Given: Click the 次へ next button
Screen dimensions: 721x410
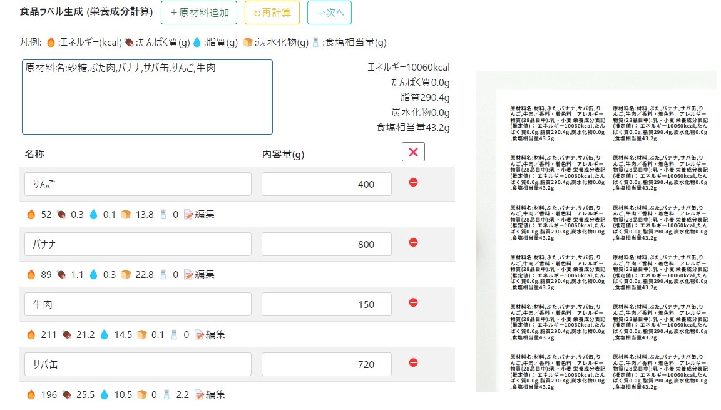Looking at the screenshot, I should [x=329, y=13].
